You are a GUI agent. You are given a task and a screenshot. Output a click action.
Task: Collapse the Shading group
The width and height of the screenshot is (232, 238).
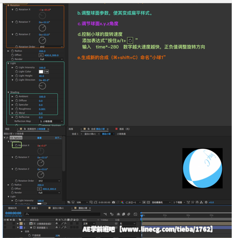point(8,92)
